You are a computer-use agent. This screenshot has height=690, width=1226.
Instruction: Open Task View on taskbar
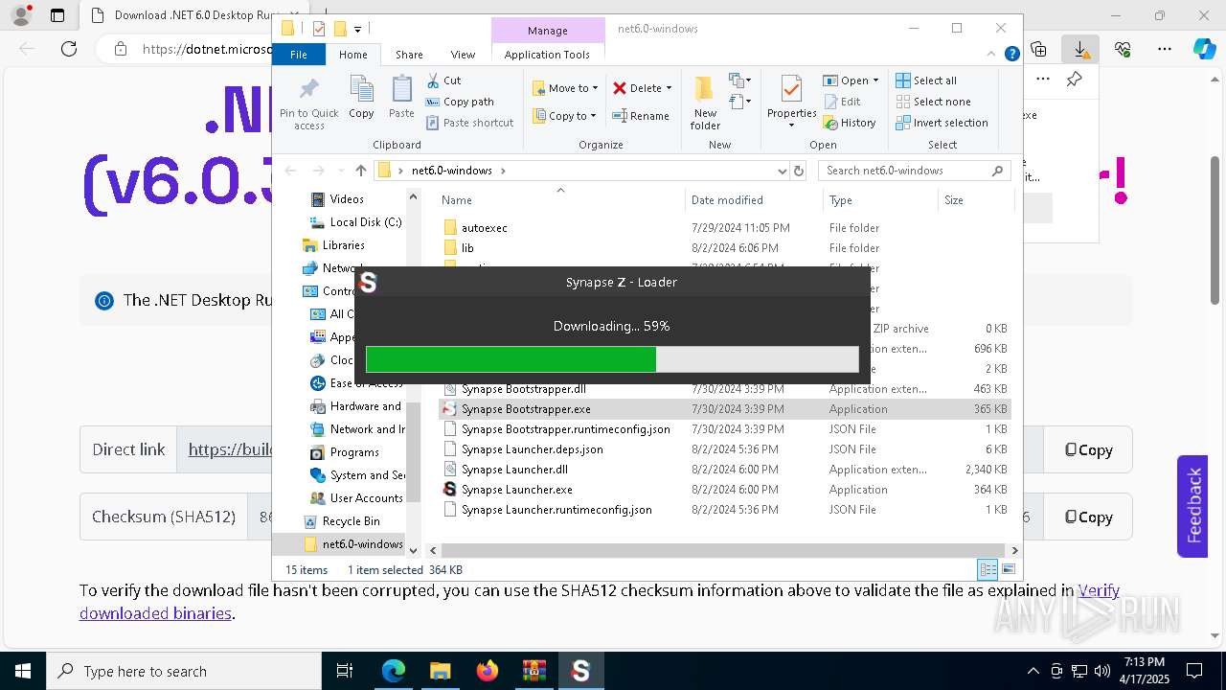pyautogui.click(x=345, y=671)
